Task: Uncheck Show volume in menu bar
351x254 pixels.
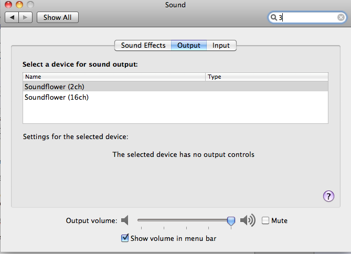Action: (125, 238)
